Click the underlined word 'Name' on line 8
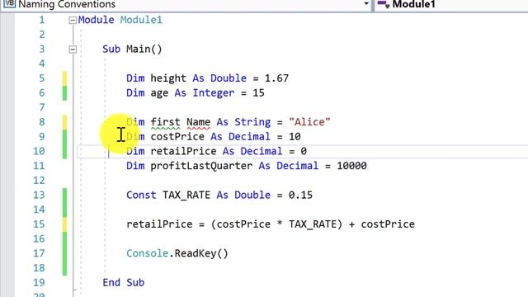This screenshot has width=528, height=297. (x=198, y=122)
